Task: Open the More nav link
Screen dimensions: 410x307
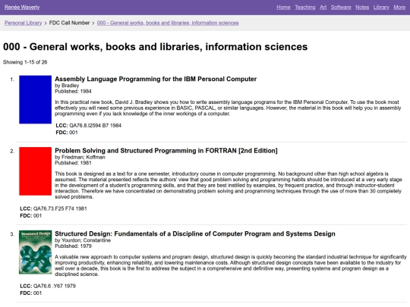Action: click(x=399, y=8)
